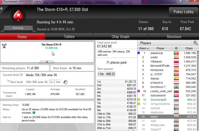199x131 pixels.
Task: Click the favorite star icon
Action: 1,8
